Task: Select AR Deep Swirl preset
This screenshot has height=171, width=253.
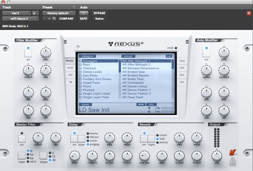Action: click(x=133, y=97)
